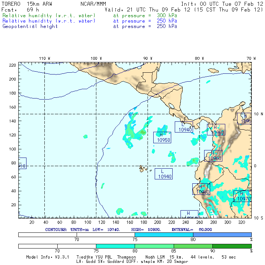Select the 'HIGH= 10920.' contour value

point(146,230)
